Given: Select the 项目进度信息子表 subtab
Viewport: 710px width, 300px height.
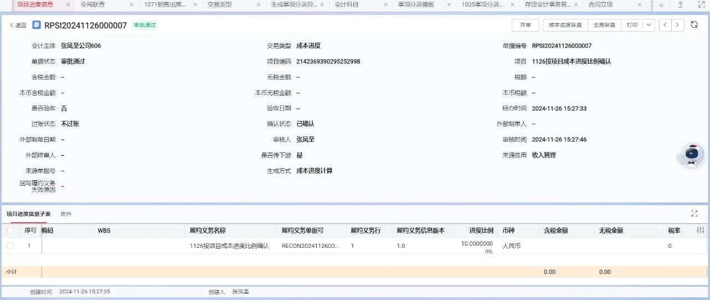Looking at the screenshot, I should click(28, 213).
